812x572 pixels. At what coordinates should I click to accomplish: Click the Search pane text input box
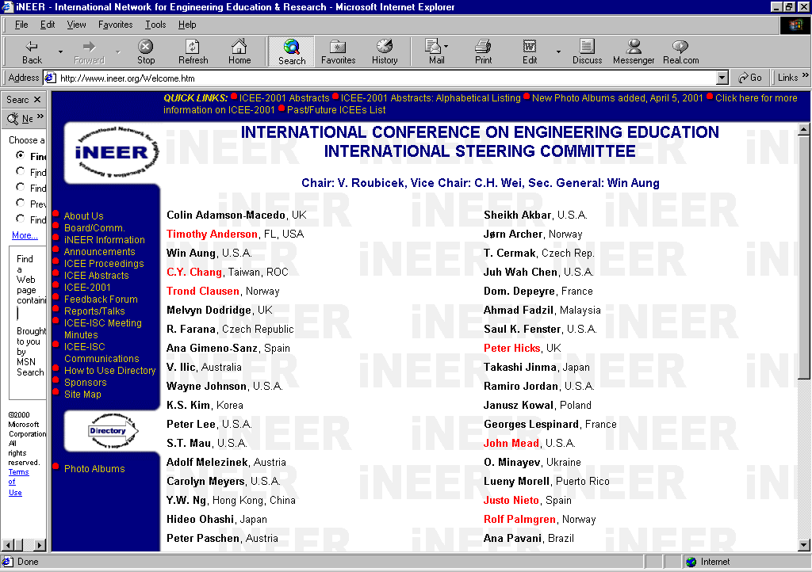point(31,314)
